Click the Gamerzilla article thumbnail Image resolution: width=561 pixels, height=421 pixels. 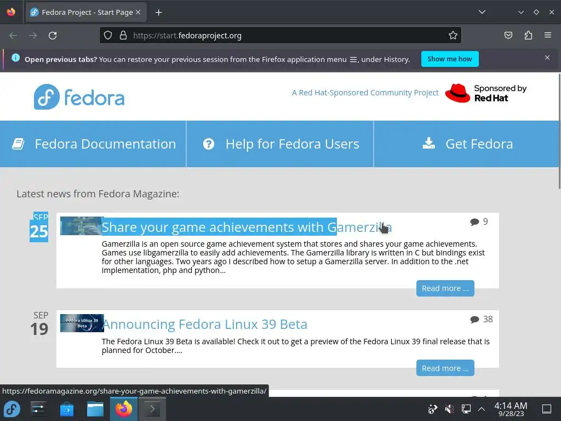pyautogui.click(x=82, y=225)
